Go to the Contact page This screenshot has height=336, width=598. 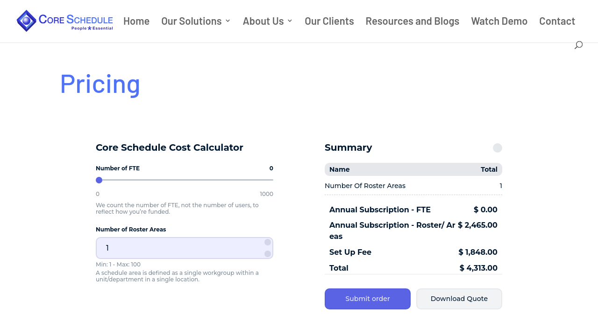557,21
